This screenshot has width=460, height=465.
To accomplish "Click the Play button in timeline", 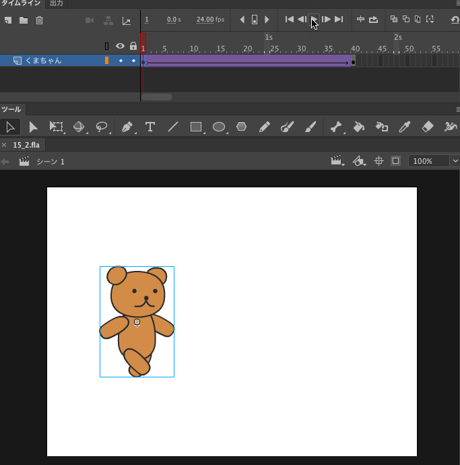I will click(x=314, y=20).
